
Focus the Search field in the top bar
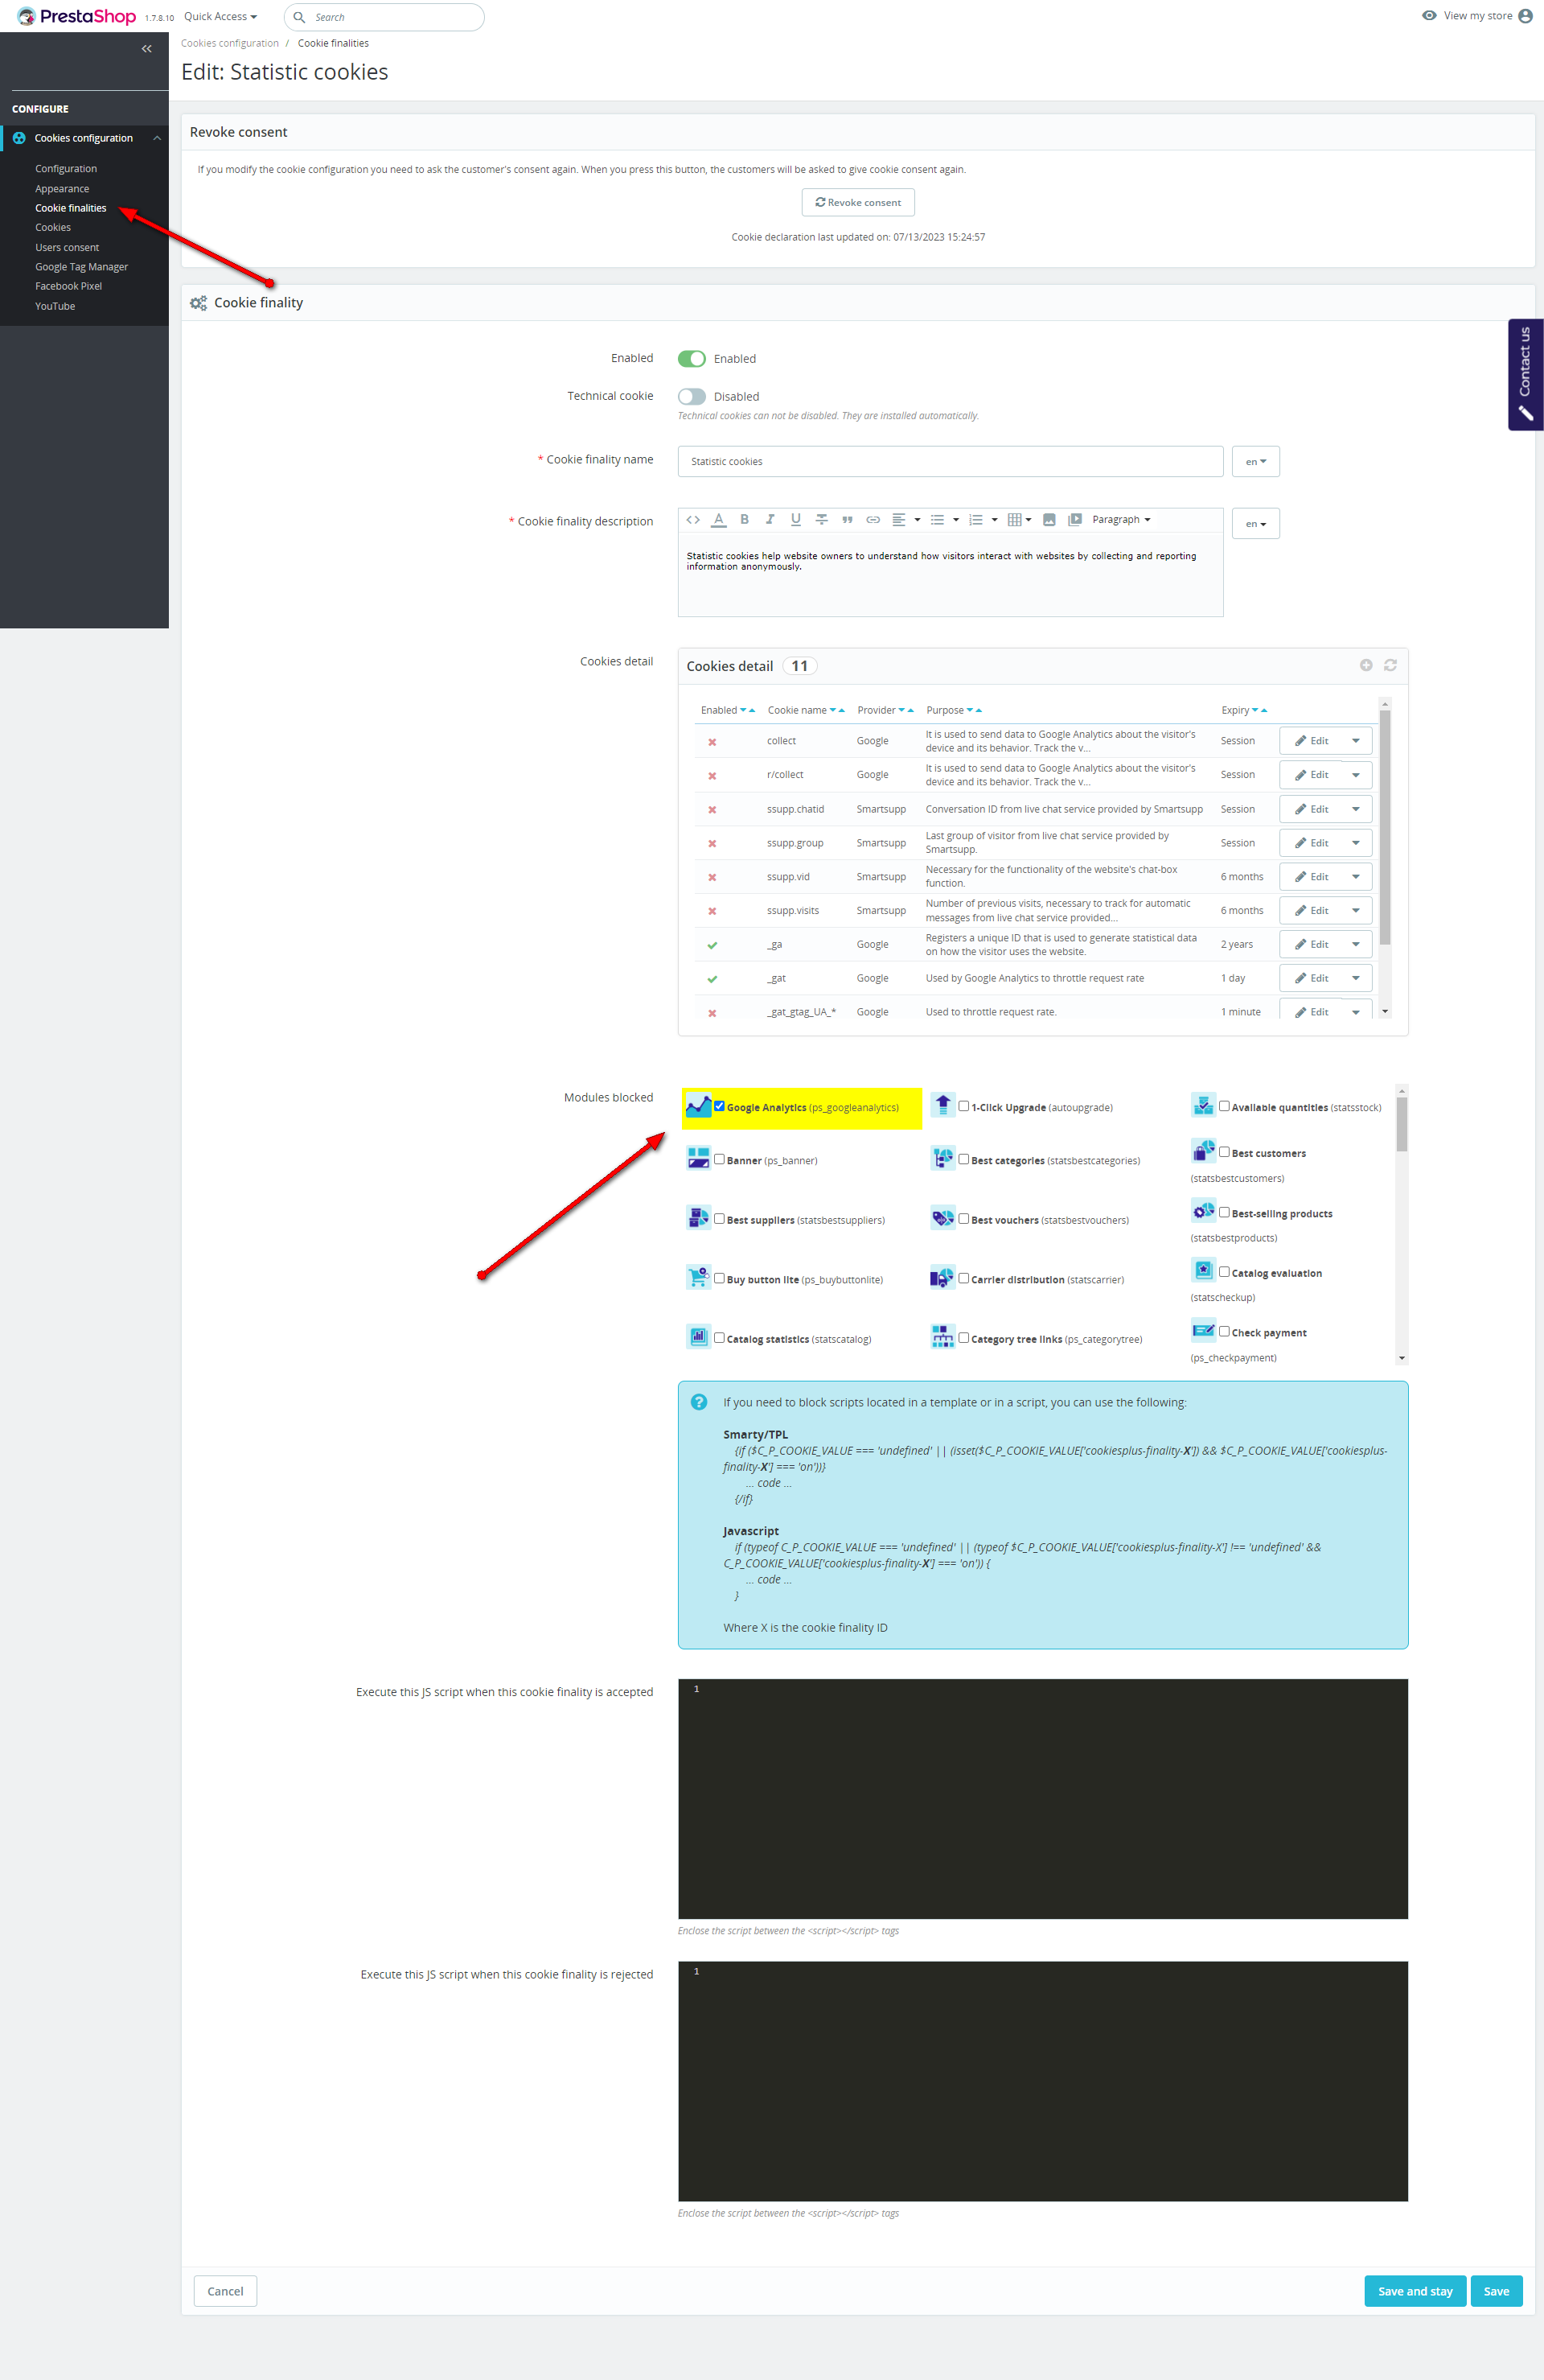(384, 17)
